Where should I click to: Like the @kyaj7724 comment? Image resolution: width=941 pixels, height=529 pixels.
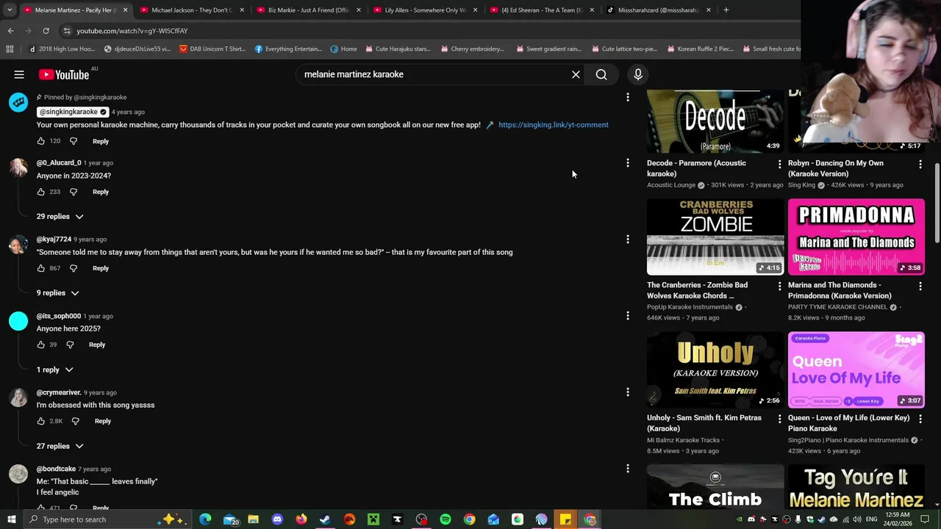click(41, 268)
